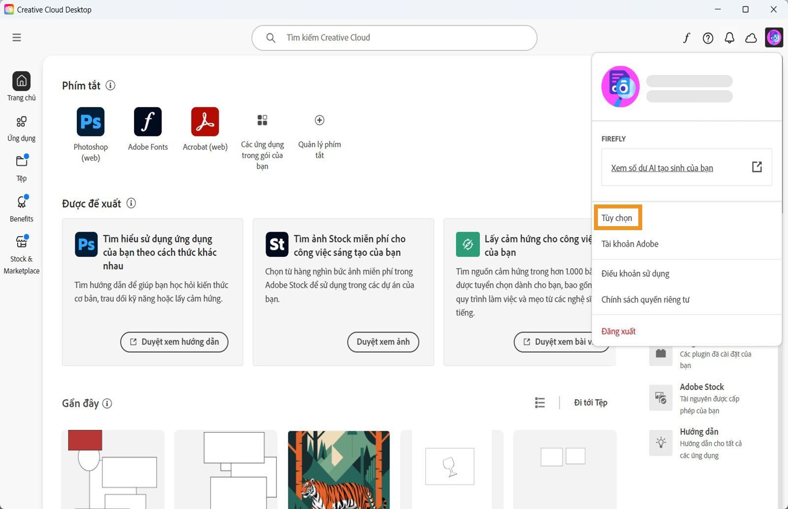The width and height of the screenshot is (788, 509).
Task: Click the Duyệt xem ảnh button
Action: 383,342
